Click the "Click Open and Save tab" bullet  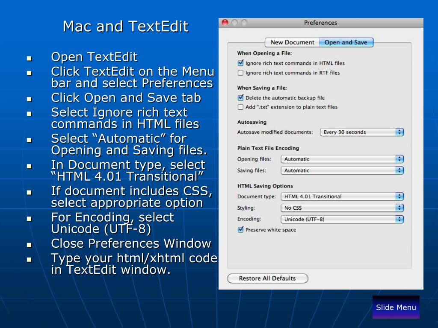pyautogui.click(x=126, y=98)
